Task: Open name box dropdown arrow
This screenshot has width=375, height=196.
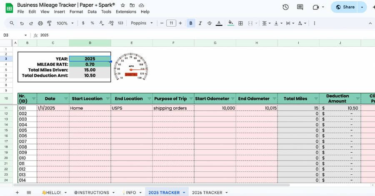Action: (25, 35)
